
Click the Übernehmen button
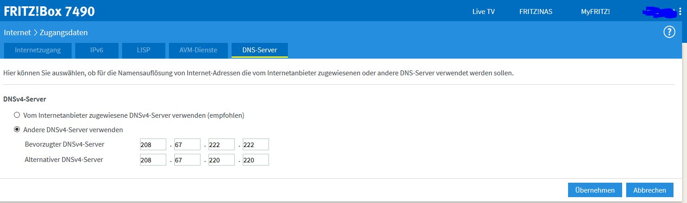[595, 190]
